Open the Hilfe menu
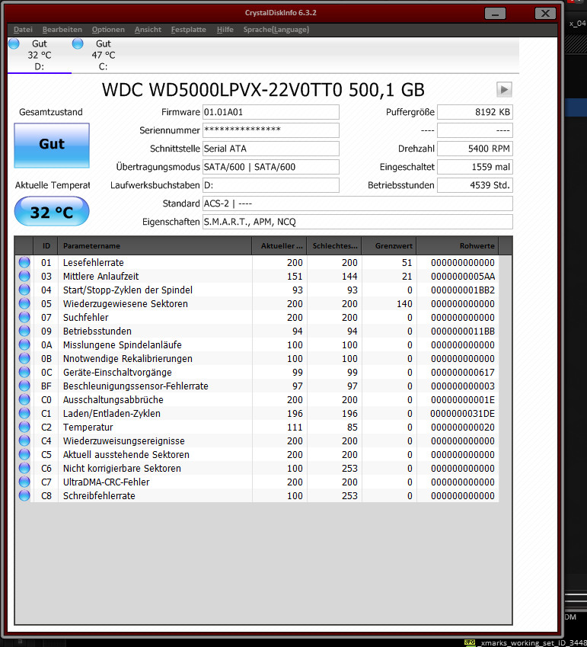Image resolution: width=587 pixels, height=647 pixels. pyautogui.click(x=225, y=29)
